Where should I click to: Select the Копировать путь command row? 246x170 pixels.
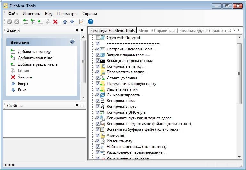(x=121, y=107)
